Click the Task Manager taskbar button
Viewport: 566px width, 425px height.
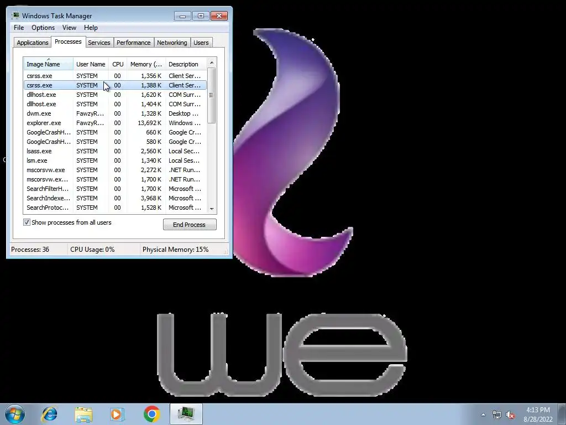point(186,414)
